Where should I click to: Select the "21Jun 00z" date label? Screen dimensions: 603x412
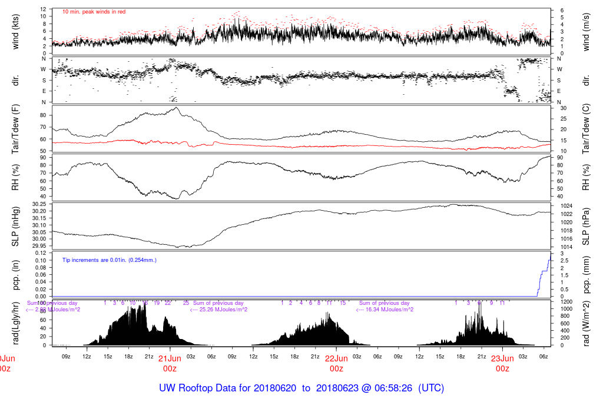tap(170, 364)
